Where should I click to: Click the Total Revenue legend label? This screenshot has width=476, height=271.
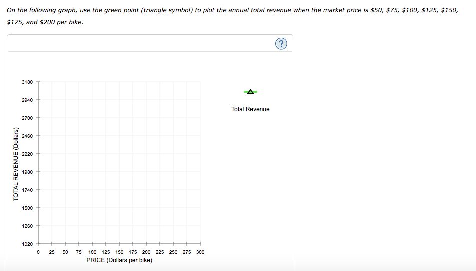point(250,109)
